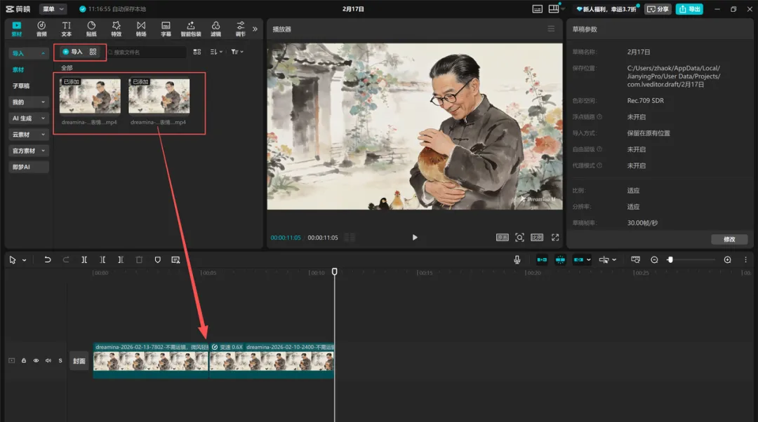This screenshot has height=422, width=758.
Task: Open linkage options dropdown arrow
Action: point(588,260)
